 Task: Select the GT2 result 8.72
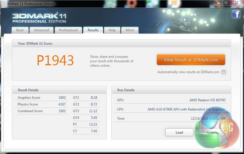pos(94,104)
